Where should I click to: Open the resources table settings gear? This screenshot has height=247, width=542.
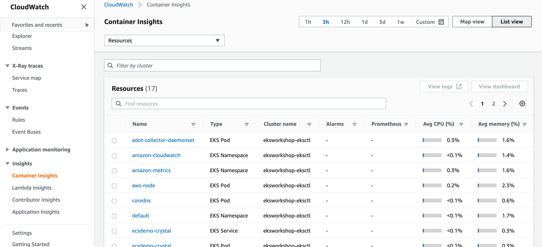coord(522,103)
